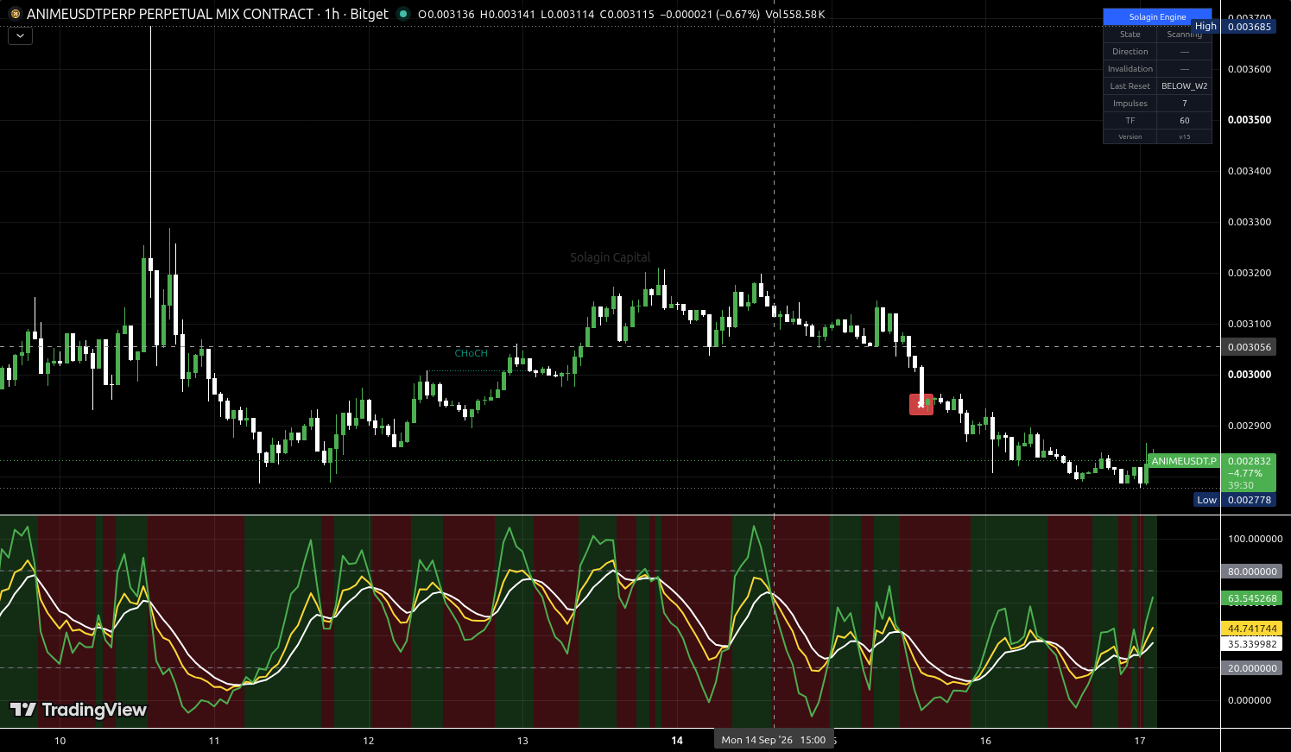Image resolution: width=1291 pixels, height=752 pixels.
Task: Click date 17 on the time axis
Action: pyautogui.click(x=1140, y=741)
